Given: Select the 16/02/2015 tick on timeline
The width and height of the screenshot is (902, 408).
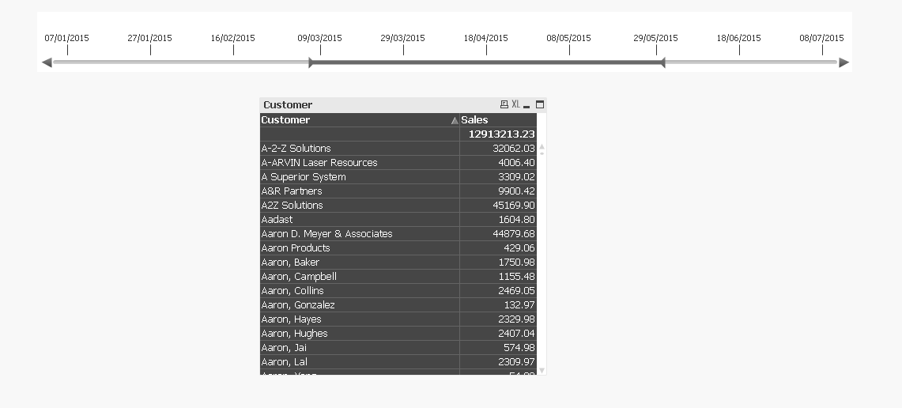Looking at the screenshot, I should point(233,50).
